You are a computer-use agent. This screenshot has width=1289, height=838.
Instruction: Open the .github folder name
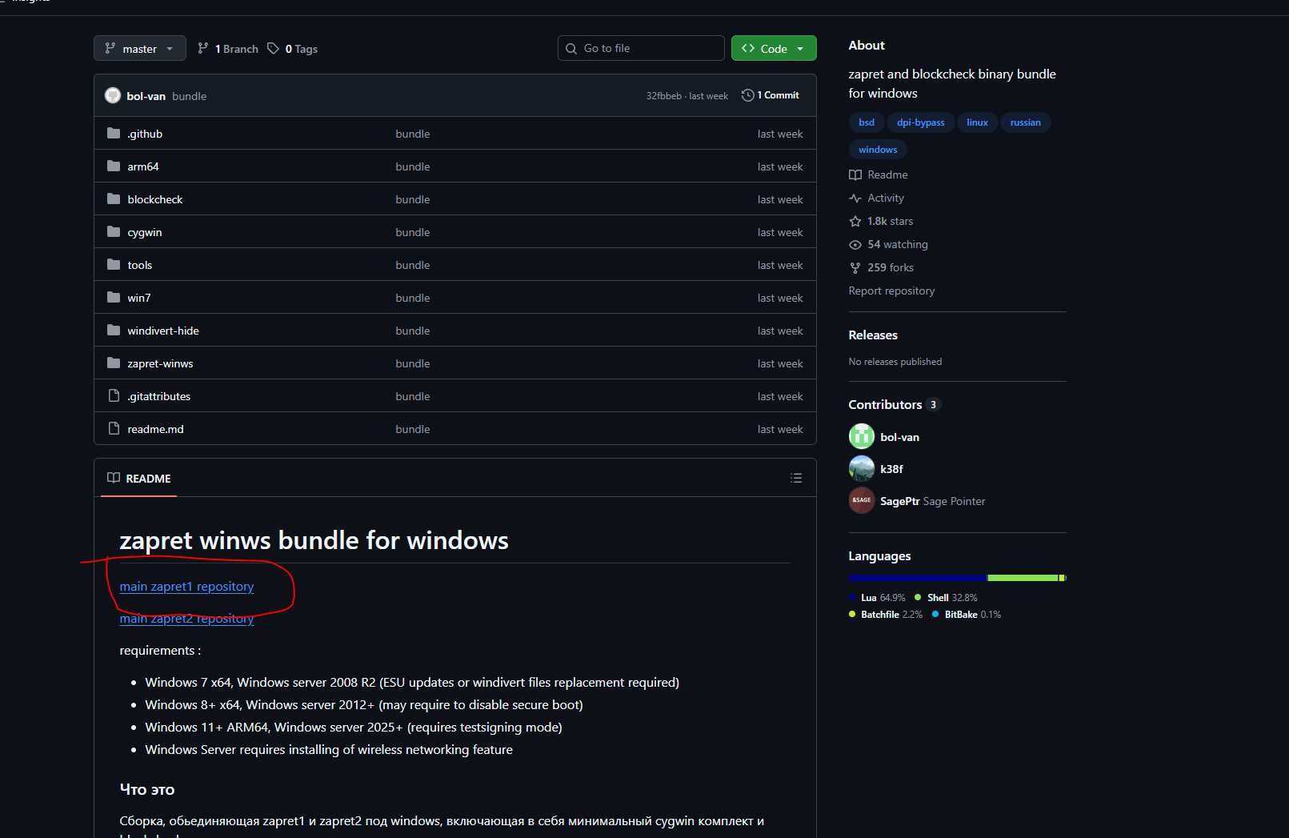pyautogui.click(x=145, y=134)
